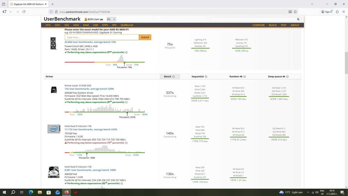
Task: Click the Deep queue 4k help icon
Action: coord(287,77)
